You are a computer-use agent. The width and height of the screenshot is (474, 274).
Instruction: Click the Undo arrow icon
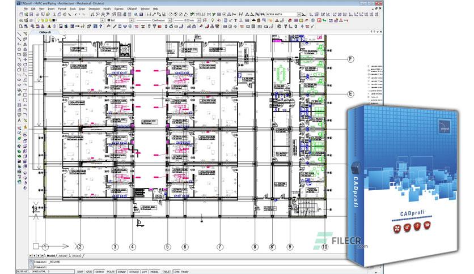pos(76,14)
